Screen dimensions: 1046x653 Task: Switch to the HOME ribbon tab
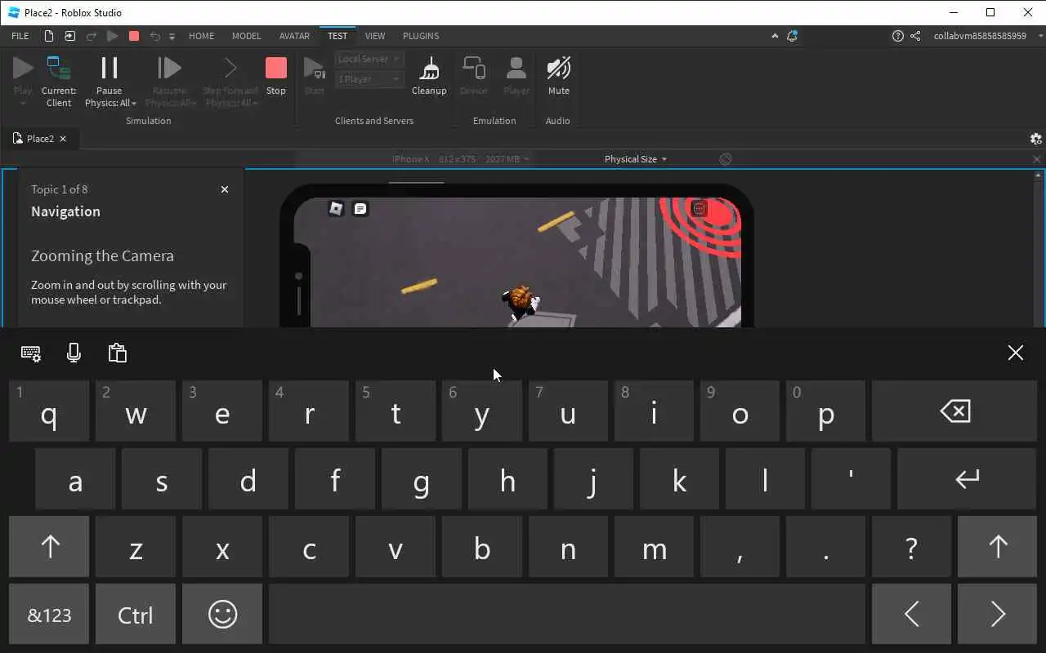tap(201, 36)
